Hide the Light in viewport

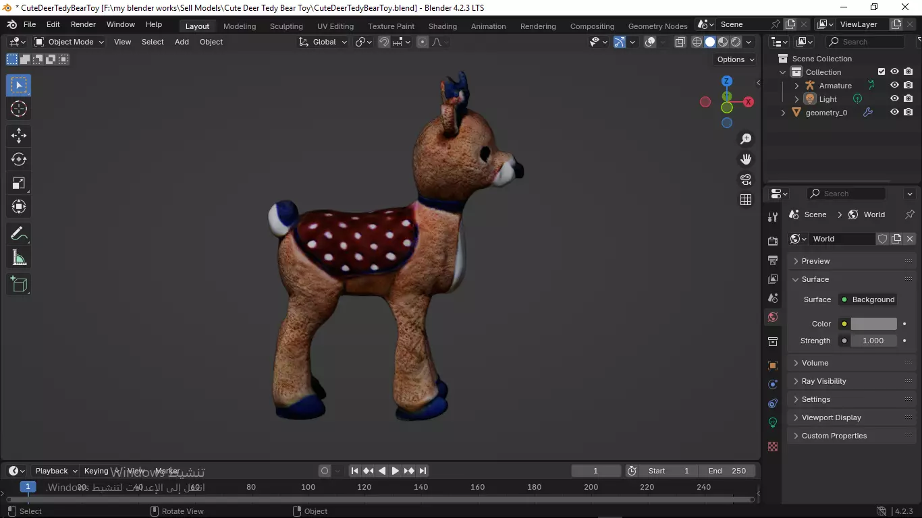pyautogui.click(x=894, y=99)
